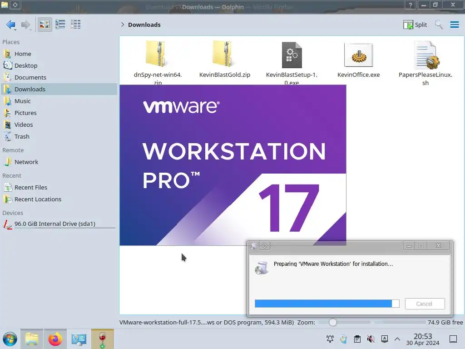This screenshot has height=349, width=465.
Task: Open notifications bell in system tray
Action: [330, 339]
